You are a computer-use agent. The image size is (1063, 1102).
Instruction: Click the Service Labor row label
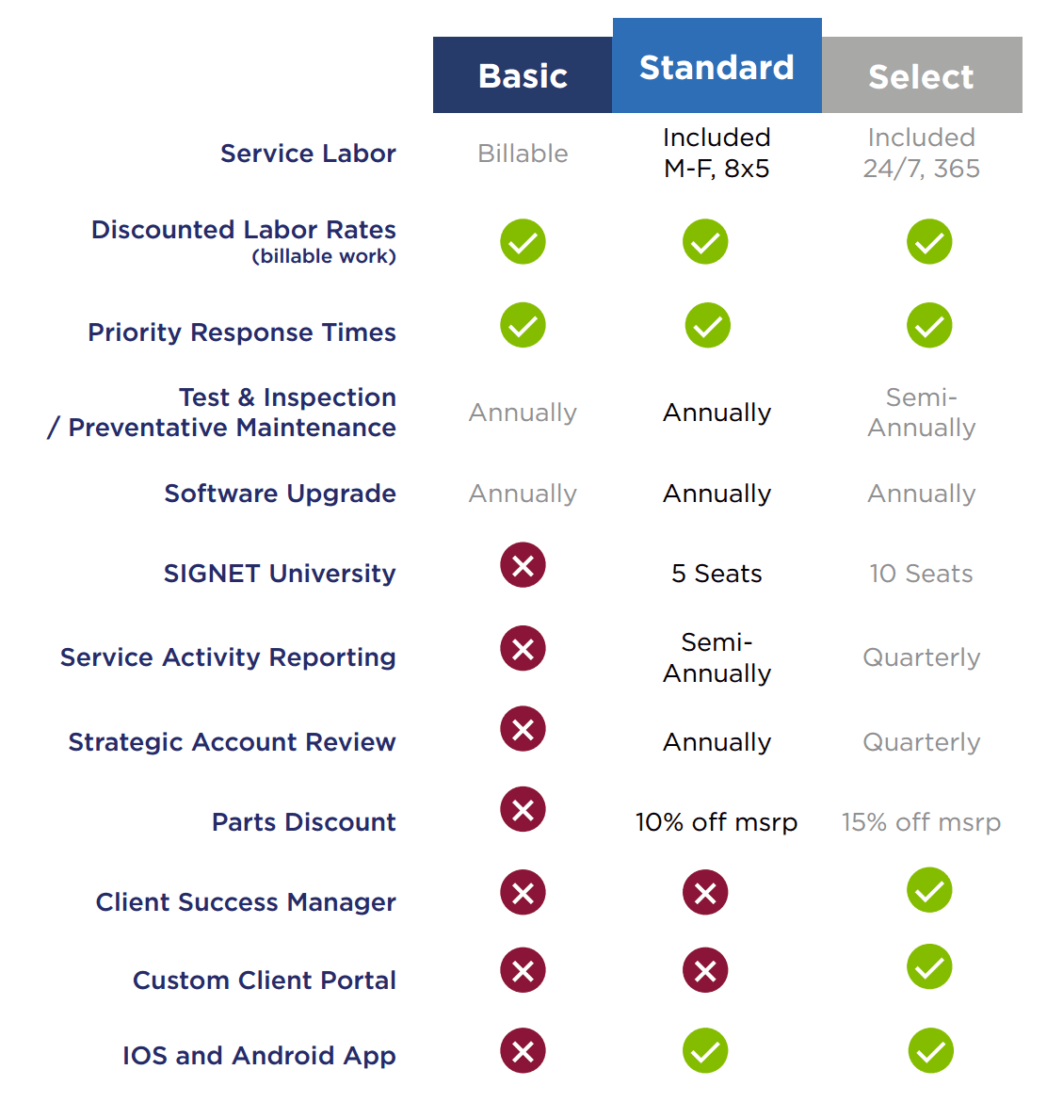(x=309, y=154)
